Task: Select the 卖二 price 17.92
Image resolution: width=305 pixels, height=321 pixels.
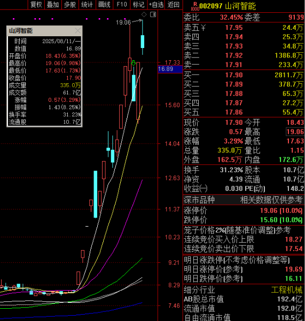Action: coord(234,55)
